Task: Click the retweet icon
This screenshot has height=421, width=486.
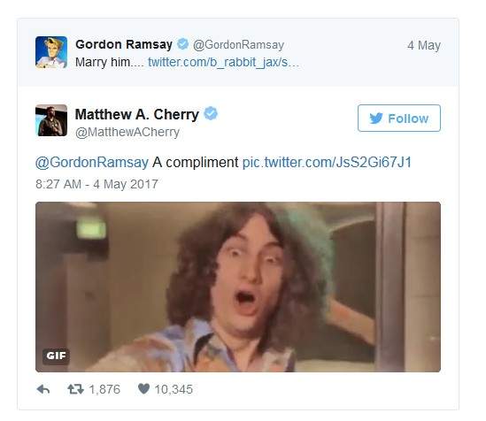Action: (75, 389)
